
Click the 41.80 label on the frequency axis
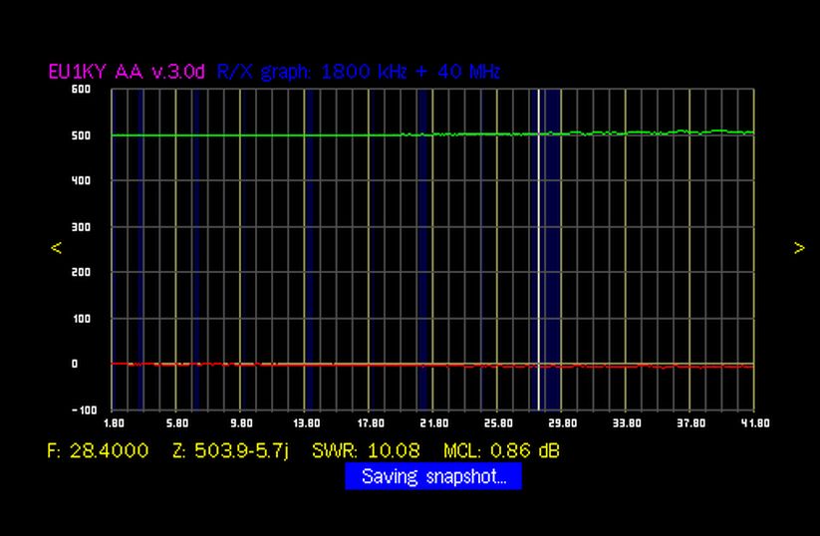pos(754,423)
